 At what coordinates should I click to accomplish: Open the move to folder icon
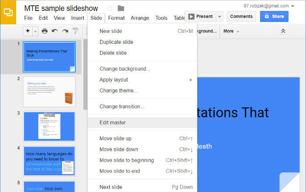click(121, 8)
